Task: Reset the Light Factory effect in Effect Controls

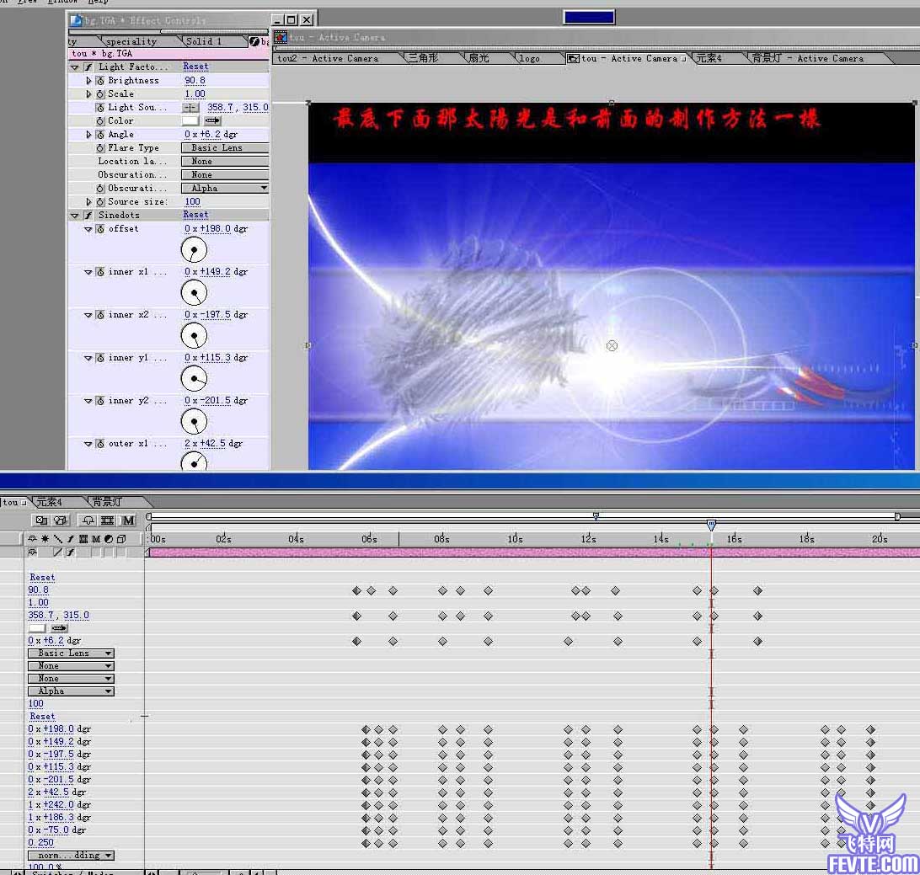Action: click(195, 67)
